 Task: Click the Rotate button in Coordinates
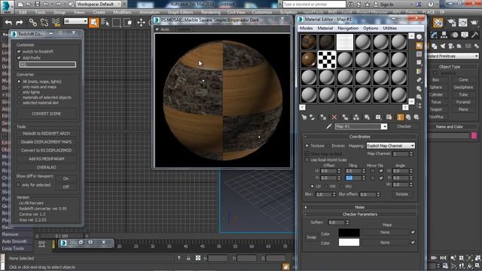click(401, 194)
